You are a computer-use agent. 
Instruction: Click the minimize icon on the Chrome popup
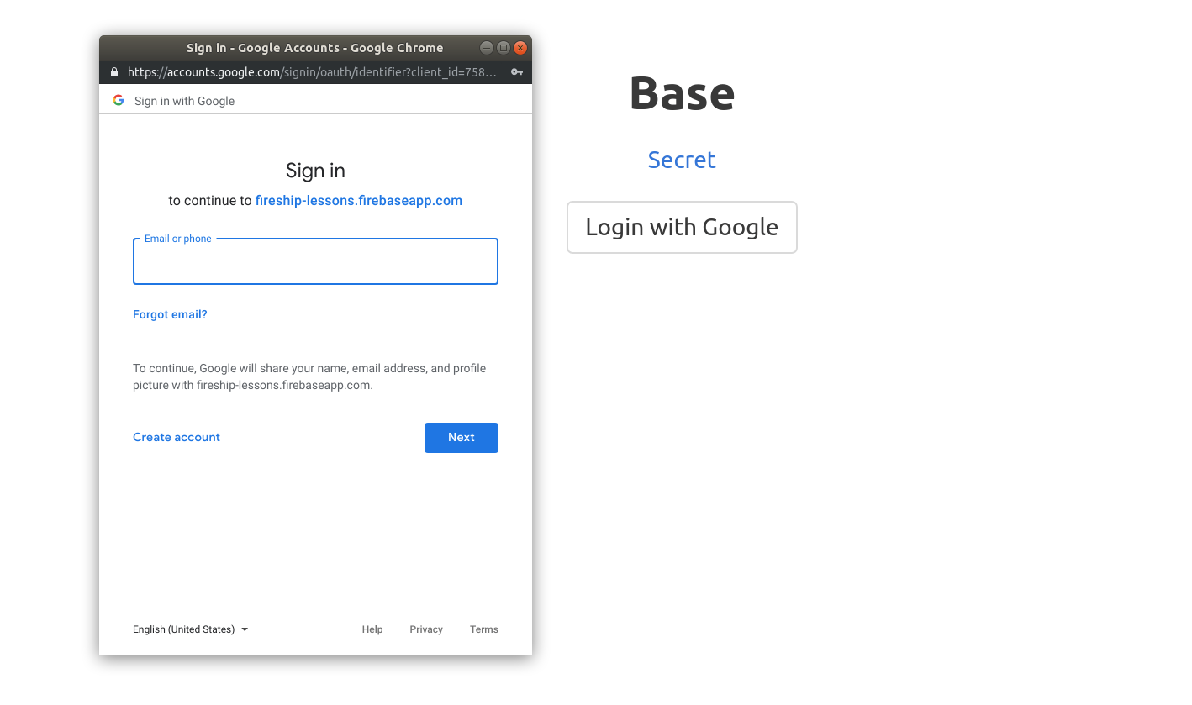tap(487, 48)
